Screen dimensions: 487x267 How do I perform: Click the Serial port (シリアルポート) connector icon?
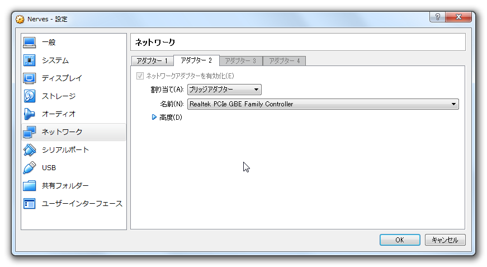click(30, 150)
